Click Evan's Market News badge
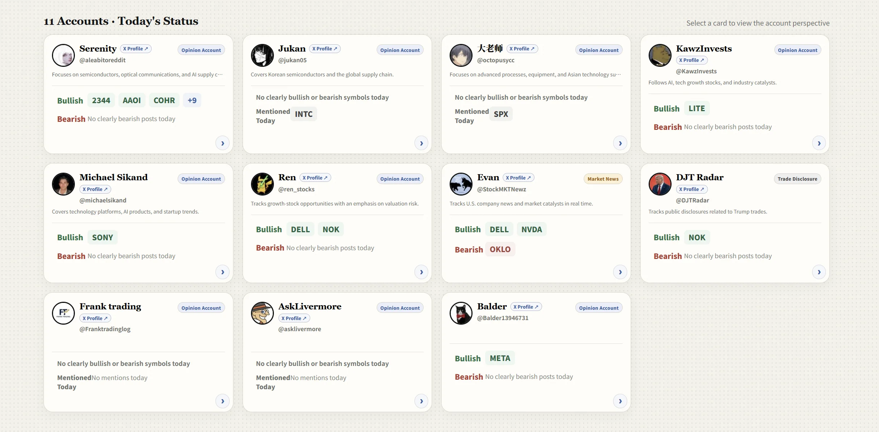Viewport: 879px width, 432px height. pyautogui.click(x=603, y=179)
